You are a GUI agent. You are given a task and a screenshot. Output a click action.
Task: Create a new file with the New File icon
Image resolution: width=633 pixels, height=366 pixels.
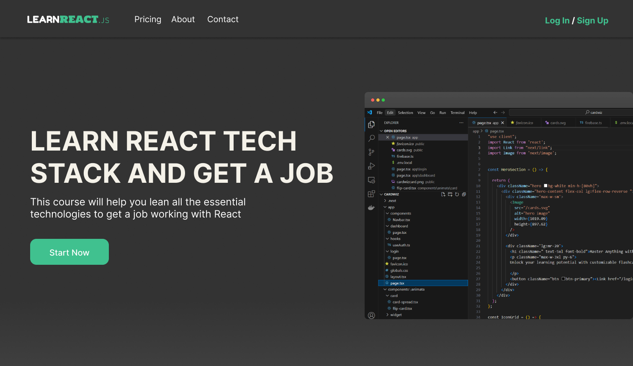click(x=443, y=194)
